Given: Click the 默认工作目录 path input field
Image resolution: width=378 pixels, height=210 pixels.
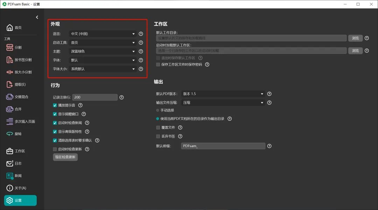Looking at the screenshot, I should click(251, 38).
